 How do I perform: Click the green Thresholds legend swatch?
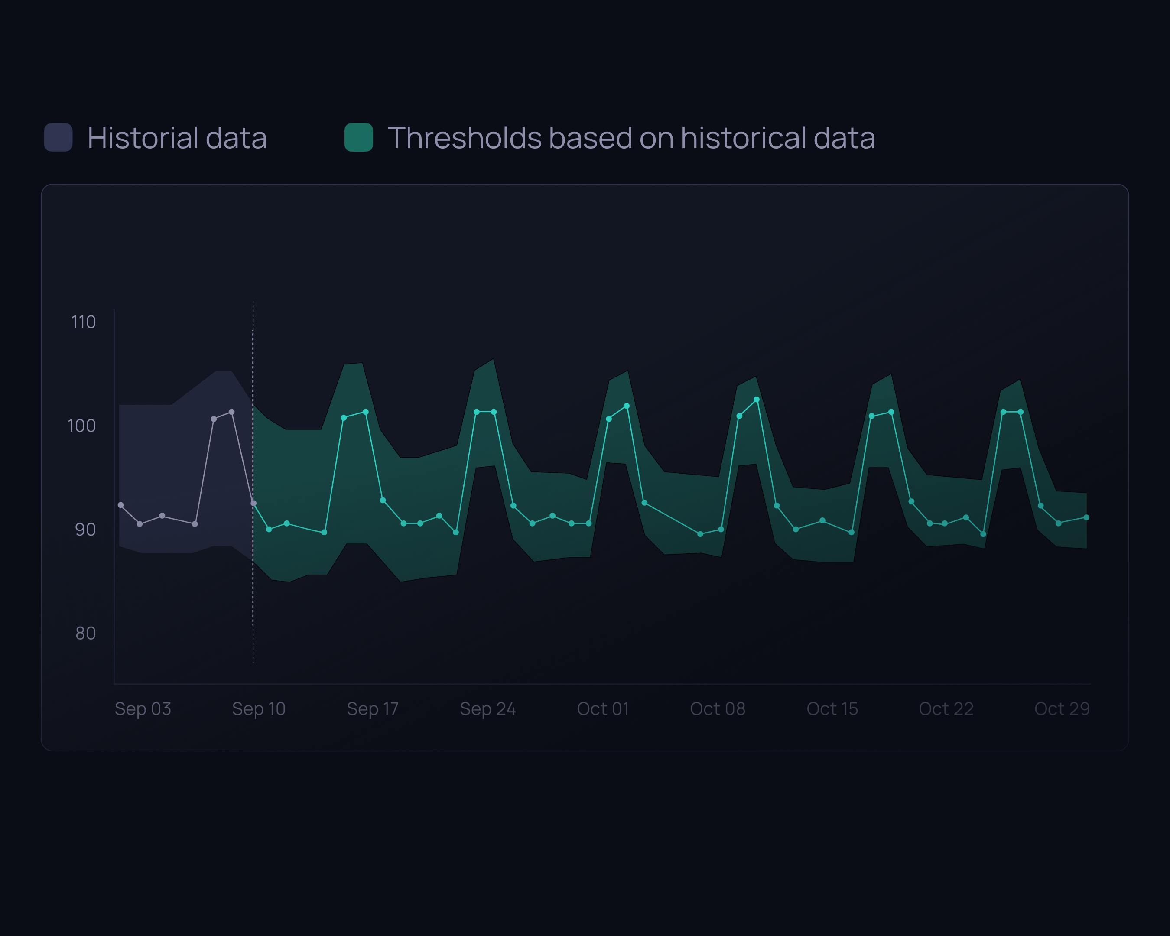click(358, 137)
